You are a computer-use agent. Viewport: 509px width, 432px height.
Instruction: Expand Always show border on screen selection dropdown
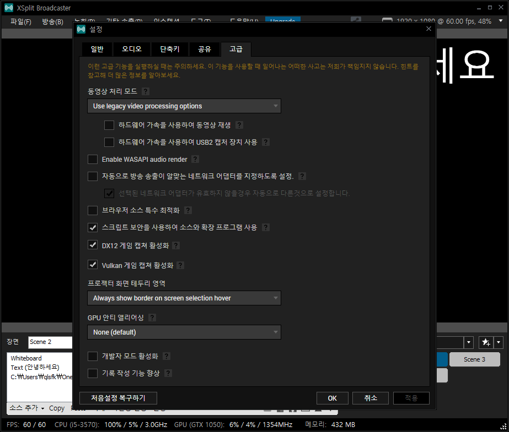click(x=184, y=298)
